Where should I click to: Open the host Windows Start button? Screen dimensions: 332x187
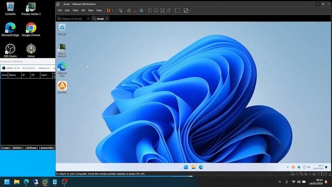(7, 182)
